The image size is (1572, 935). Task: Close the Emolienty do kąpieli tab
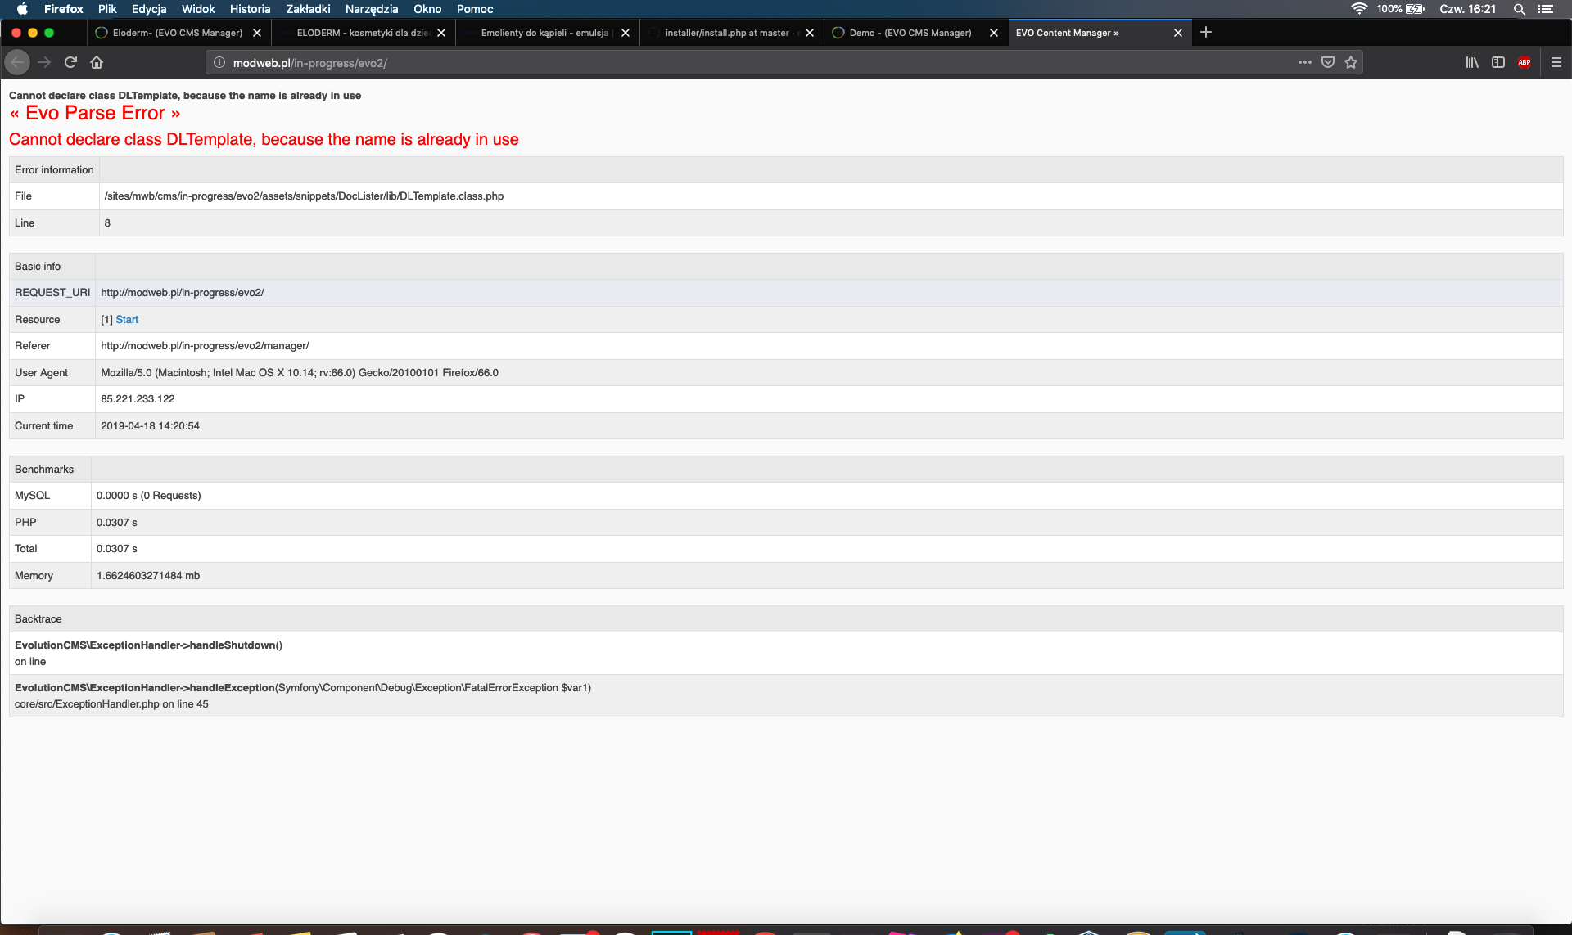(625, 33)
